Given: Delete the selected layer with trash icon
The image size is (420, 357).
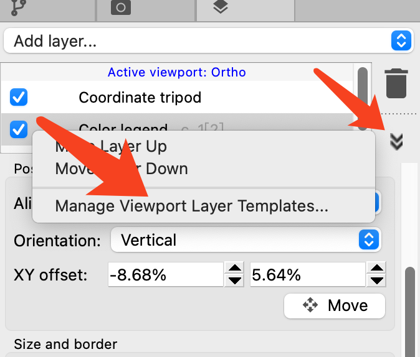Looking at the screenshot, I should tap(396, 83).
